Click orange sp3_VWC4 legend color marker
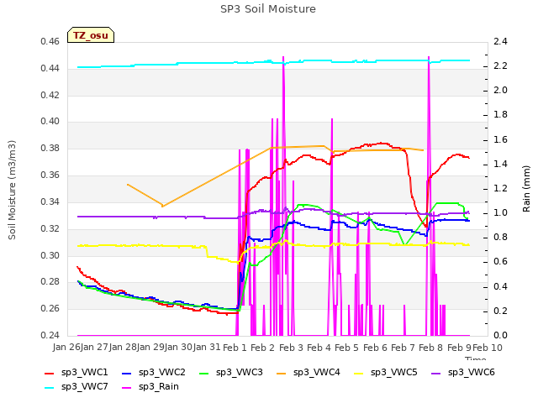 [x=282, y=373]
